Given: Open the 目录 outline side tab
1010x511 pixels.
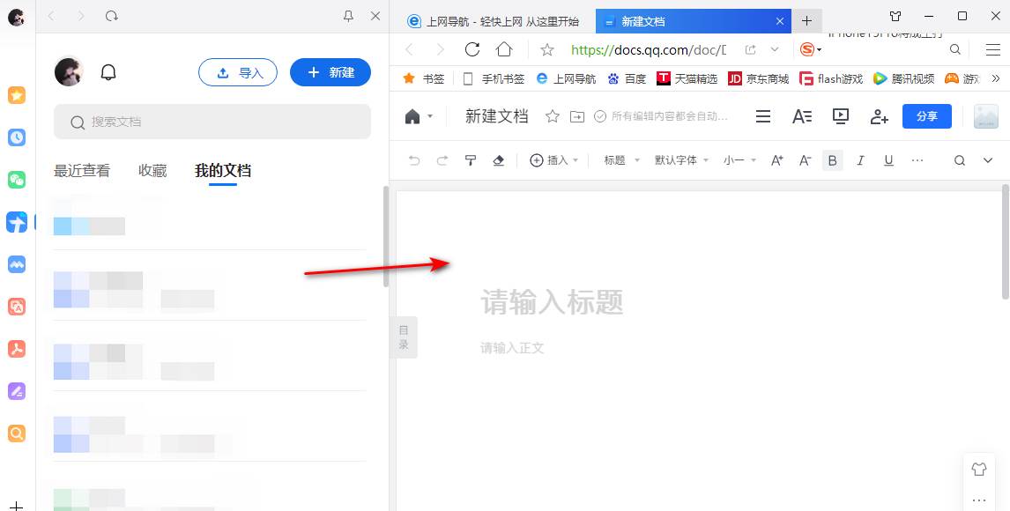Looking at the screenshot, I should (404, 337).
